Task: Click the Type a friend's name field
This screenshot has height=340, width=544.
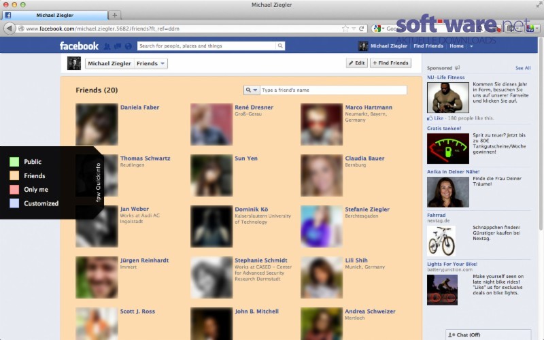Action: tap(333, 90)
